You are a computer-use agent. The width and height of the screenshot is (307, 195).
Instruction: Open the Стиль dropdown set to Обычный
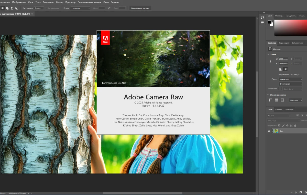point(81,8)
